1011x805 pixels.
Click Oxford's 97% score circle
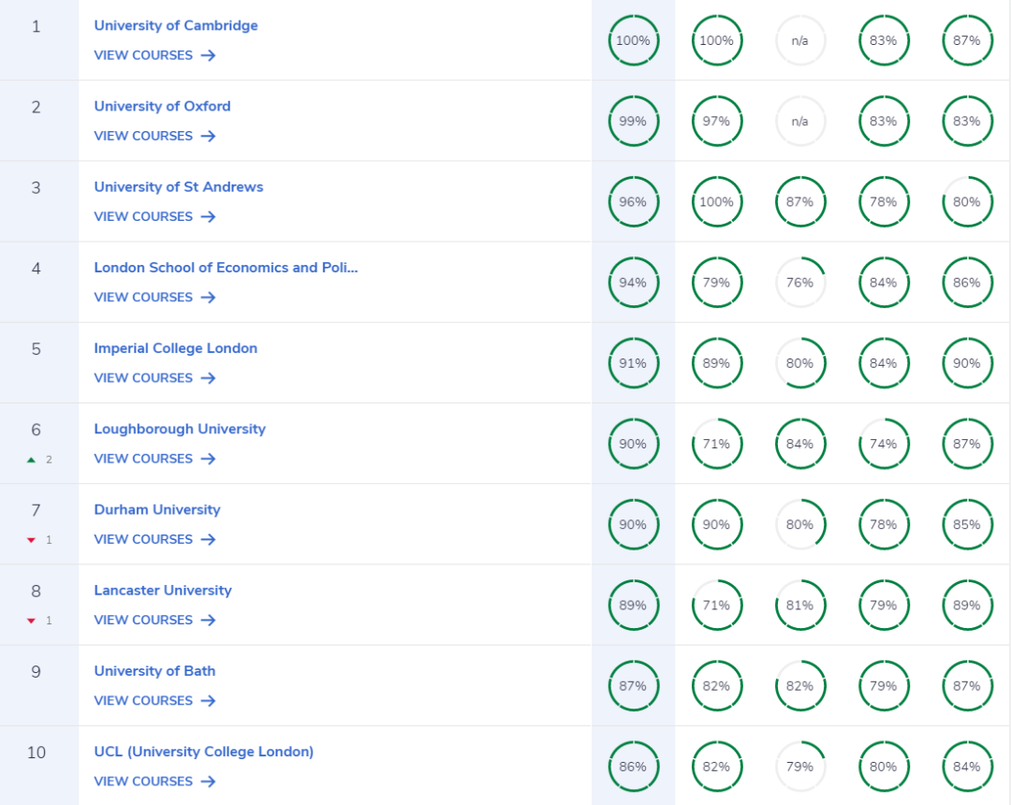717,121
